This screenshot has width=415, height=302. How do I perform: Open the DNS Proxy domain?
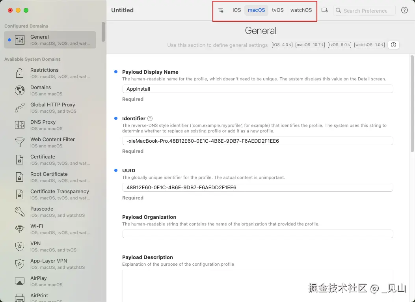(x=50, y=125)
